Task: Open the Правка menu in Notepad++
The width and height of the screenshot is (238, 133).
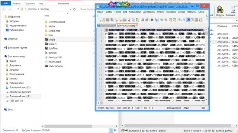Action: (x=109, y=12)
